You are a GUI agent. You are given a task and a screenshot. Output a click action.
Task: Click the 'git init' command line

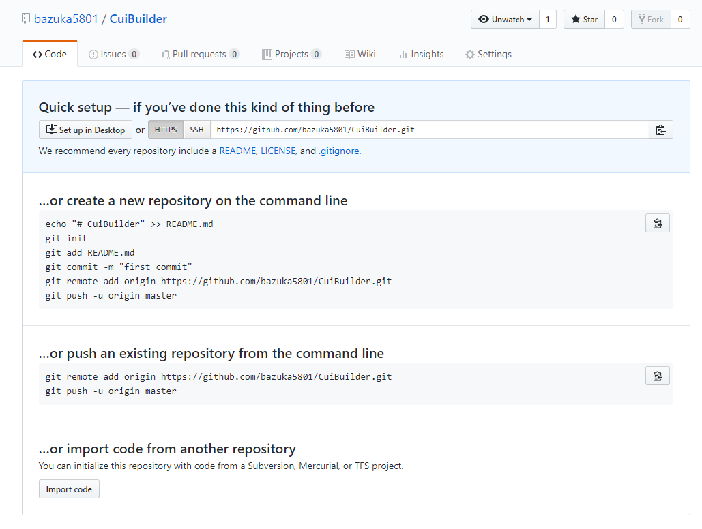(x=66, y=238)
